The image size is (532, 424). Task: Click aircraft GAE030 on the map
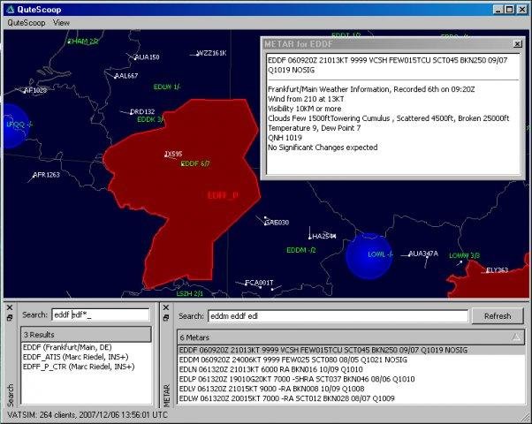pyautogui.click(x=277, y=223)
